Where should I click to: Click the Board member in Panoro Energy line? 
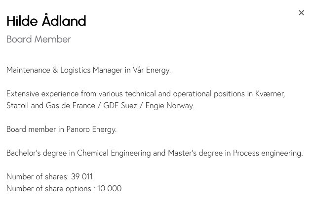pyautogui.click(x=62, y=129)
